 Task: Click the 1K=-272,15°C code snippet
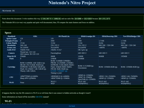[105, 19]
